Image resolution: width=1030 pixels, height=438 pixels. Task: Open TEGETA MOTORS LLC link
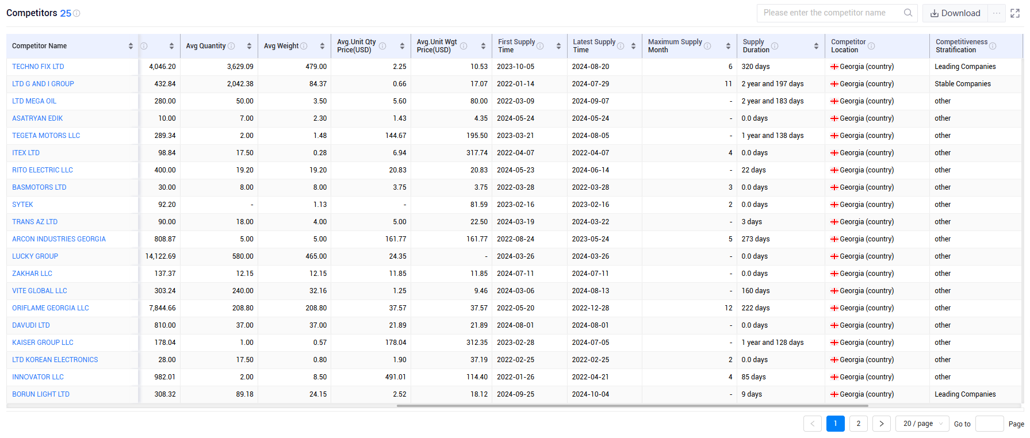click(x=46, y=136)
